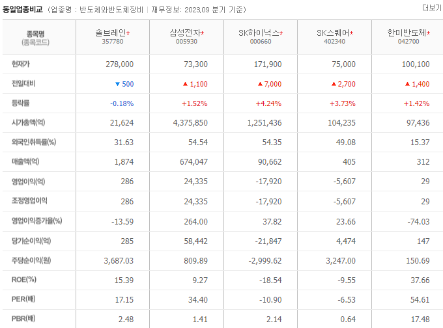Select 영업이익증가율 value 264.00

point(196,222)
